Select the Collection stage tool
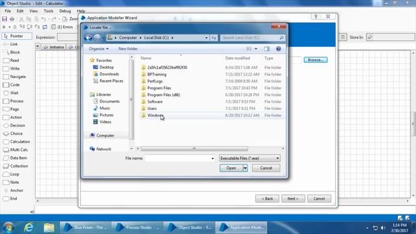This screenshot has height=234, width=416. click(x=16, y=166)
